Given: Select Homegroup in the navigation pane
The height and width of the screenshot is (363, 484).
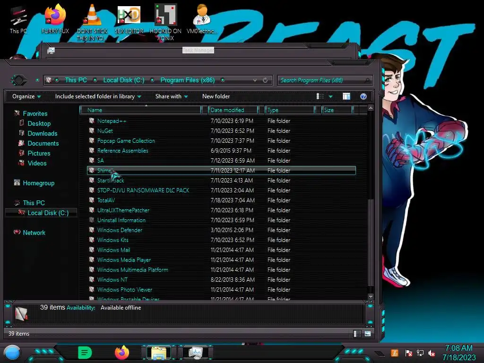Looking at the screenshot, I should [39, 183].
